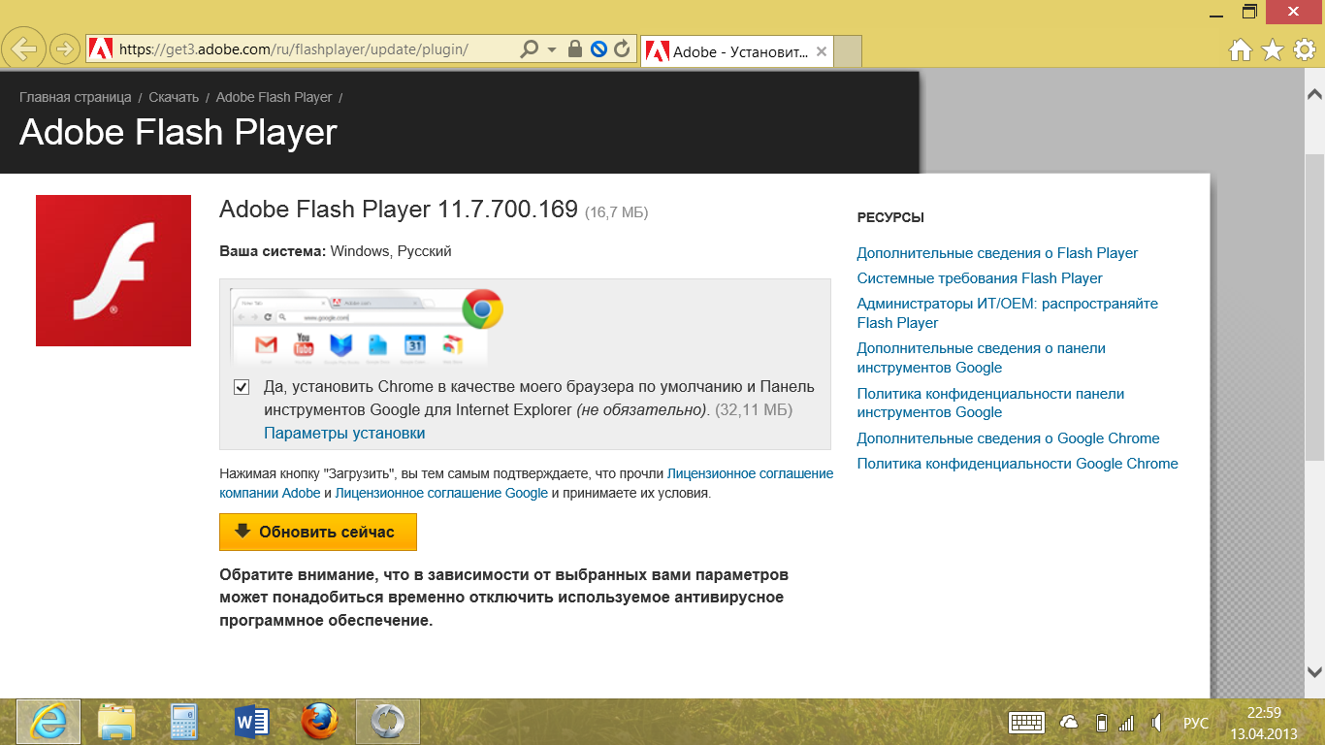Click the URL address input field
This screenshot has height=745, width=1325.
point(310,49)
